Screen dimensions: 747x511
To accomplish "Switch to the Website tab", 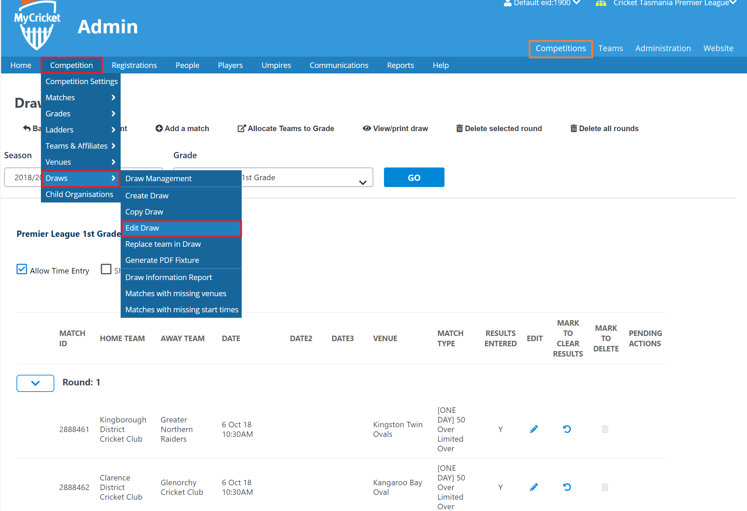I will click(718, 48).
